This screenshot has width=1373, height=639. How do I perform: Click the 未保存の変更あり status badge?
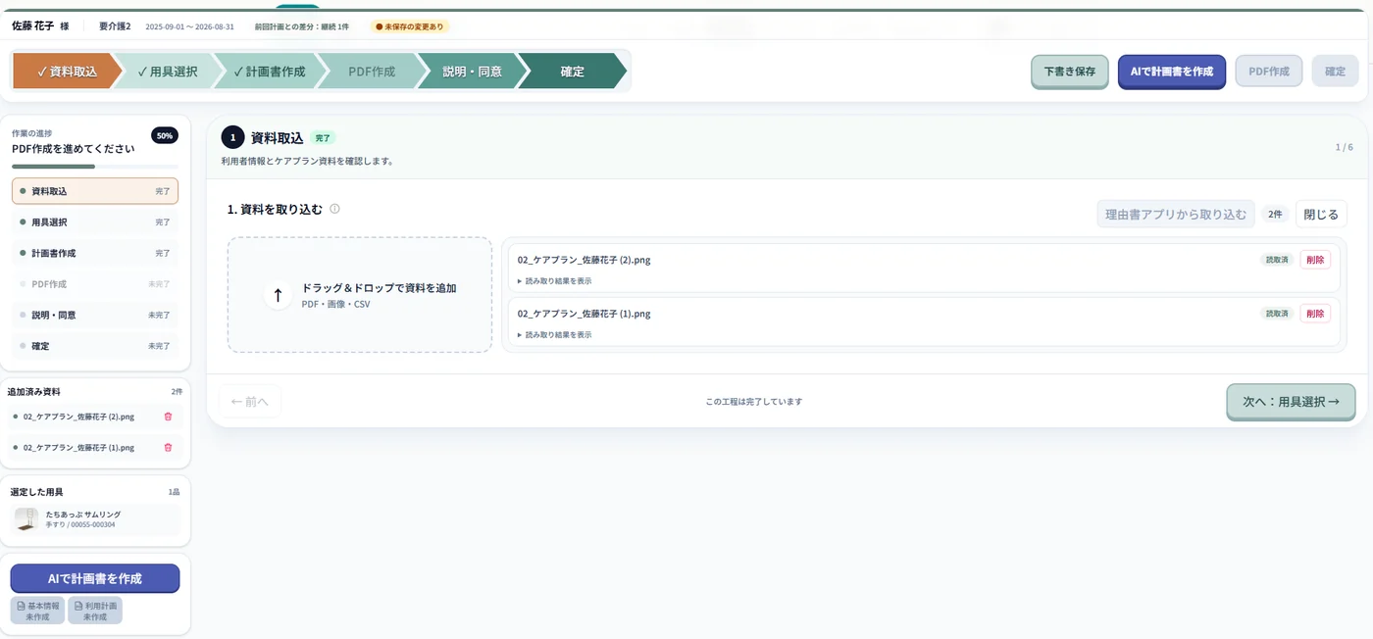tap(410, 26)
